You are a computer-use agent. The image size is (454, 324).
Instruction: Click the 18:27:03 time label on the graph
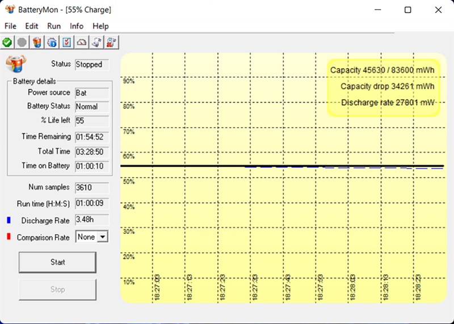click(x=157, y=288)
